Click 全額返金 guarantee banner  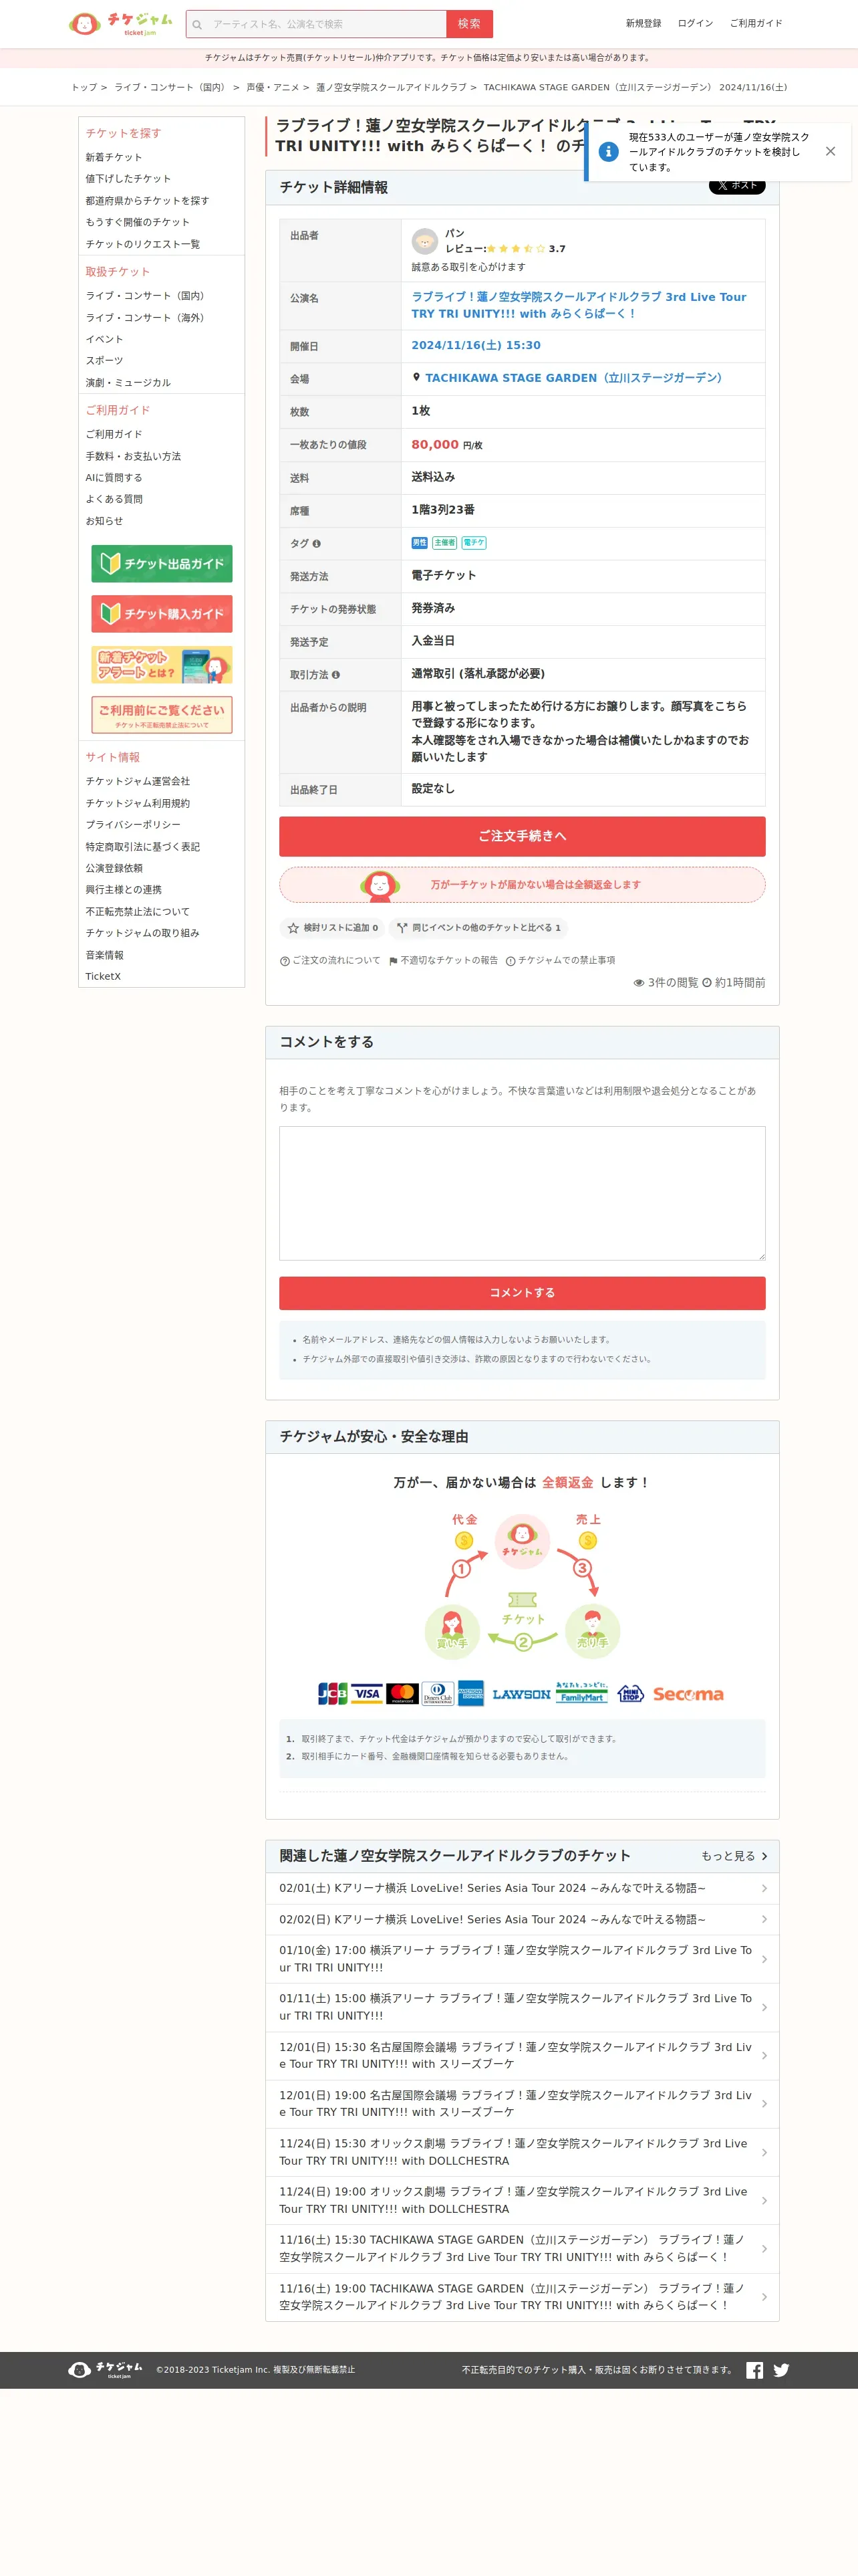click(523, 885)
